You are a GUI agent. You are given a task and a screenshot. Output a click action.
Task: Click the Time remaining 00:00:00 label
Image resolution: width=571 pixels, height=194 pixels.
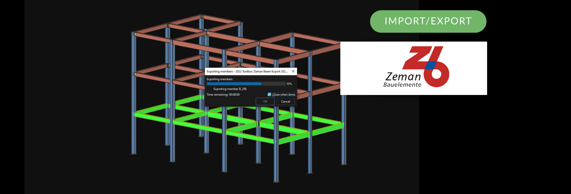(x=223, y=95)
